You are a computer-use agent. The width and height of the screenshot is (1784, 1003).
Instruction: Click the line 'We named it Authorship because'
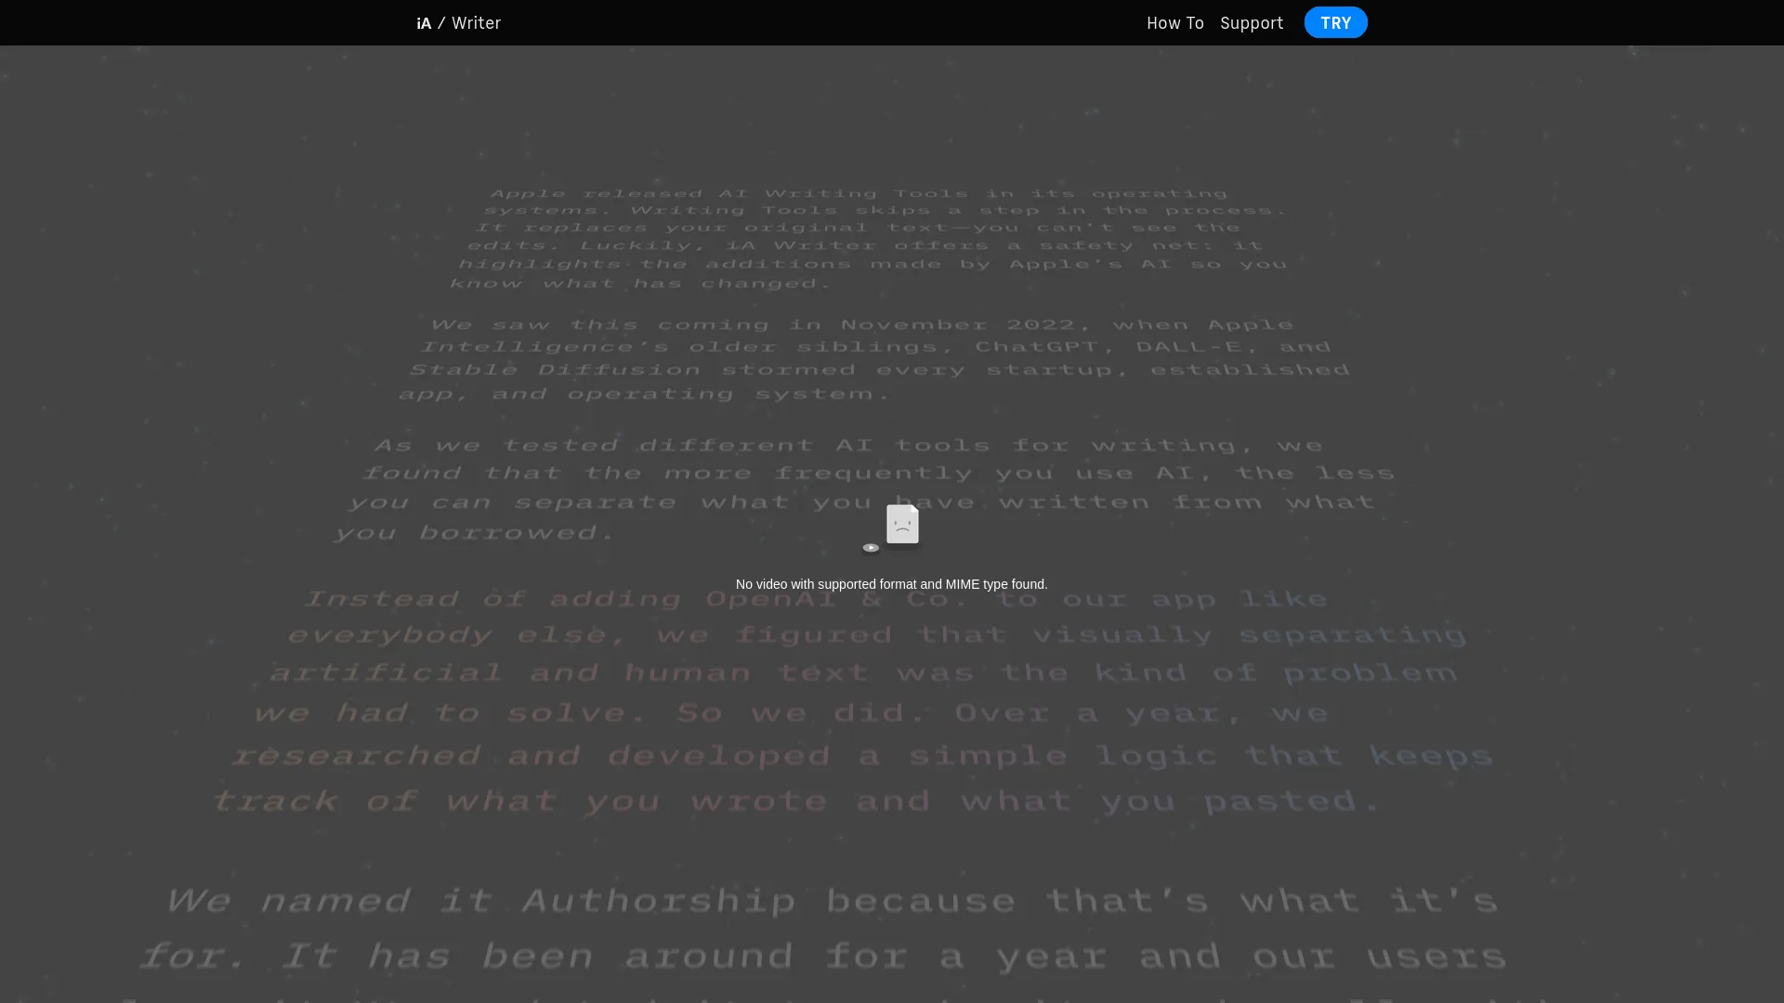[x=591, y=901]
